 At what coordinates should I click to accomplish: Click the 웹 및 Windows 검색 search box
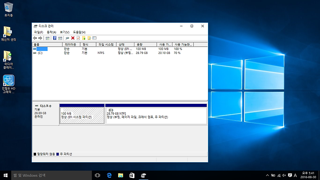pos(52,175)
